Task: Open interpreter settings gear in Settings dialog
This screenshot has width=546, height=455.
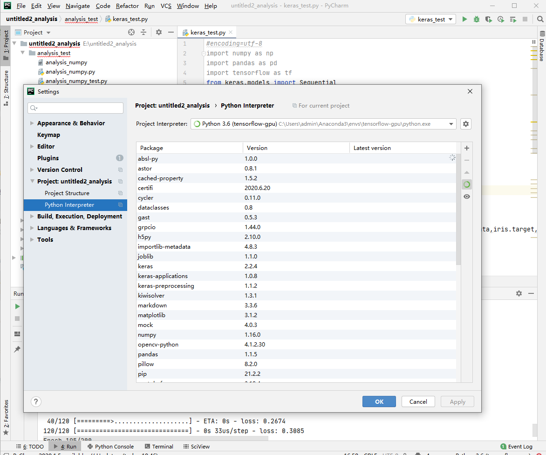Action: pos(465,124)
